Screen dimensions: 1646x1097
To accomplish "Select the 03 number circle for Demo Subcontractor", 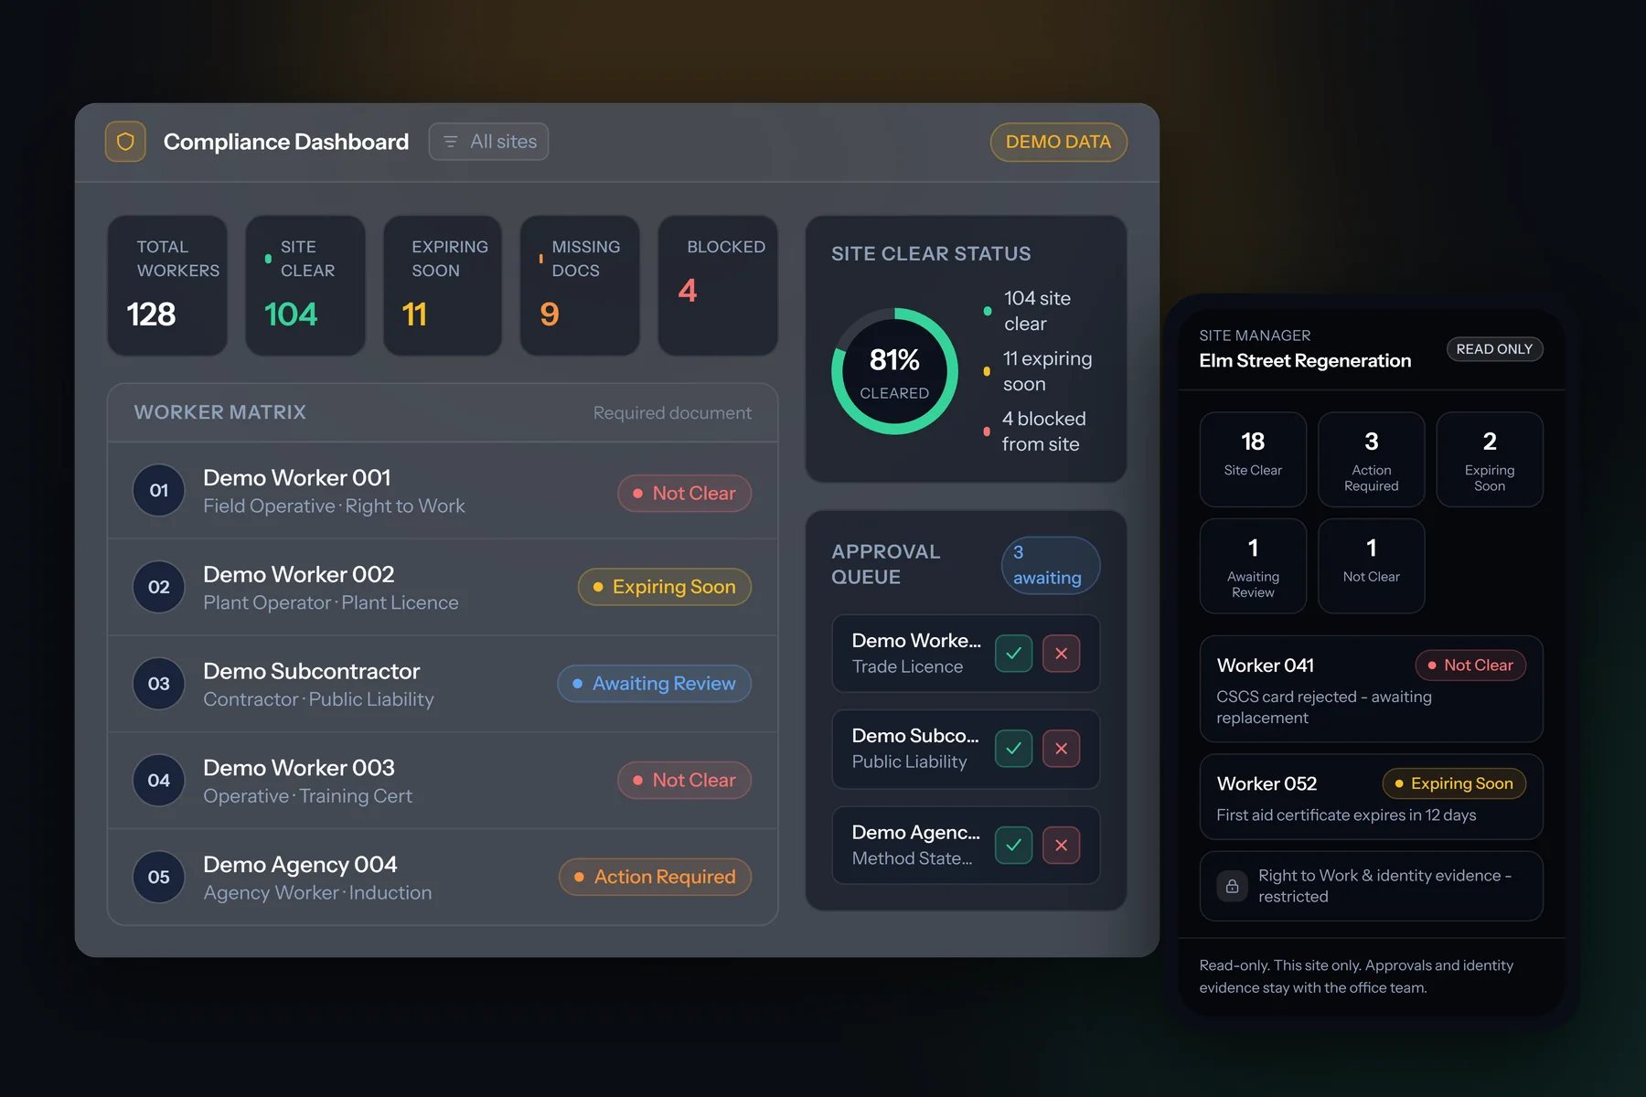I will point(159,684).
